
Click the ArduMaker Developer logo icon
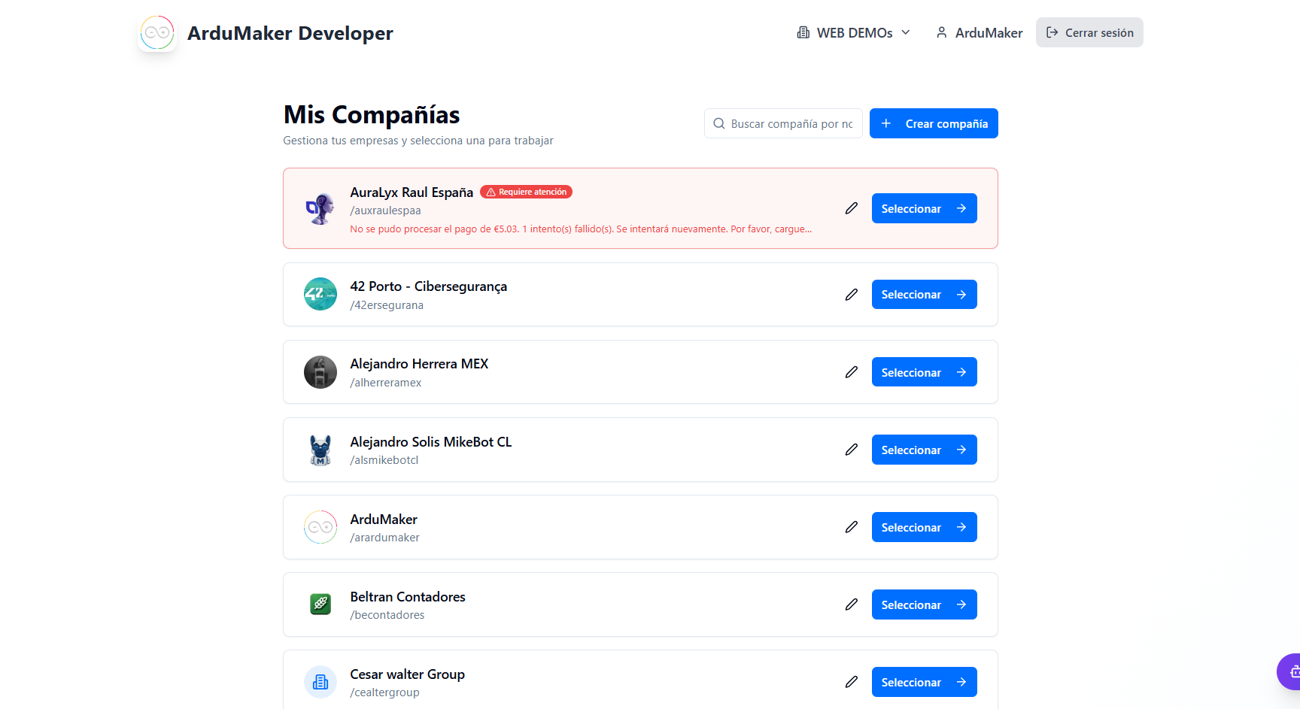[x=157, y=33]
